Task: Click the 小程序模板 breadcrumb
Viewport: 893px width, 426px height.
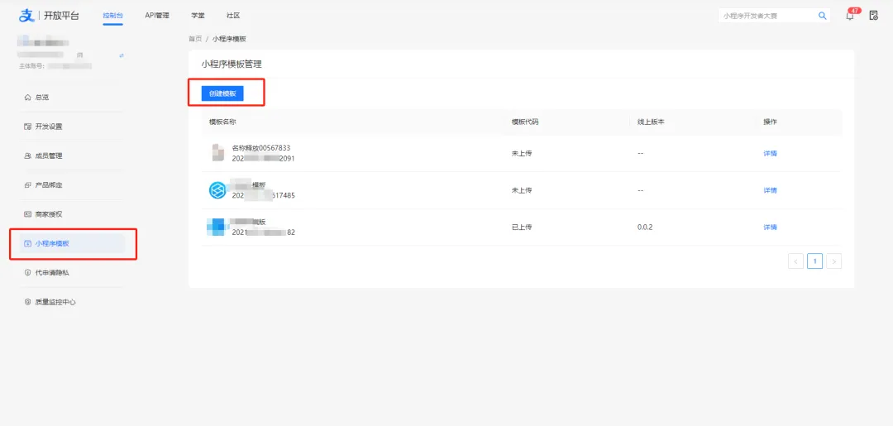Action: (x=229, y=39)
